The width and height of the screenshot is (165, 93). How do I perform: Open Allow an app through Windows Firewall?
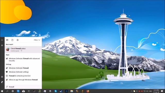pyautogui.click(x=23, y=80)
